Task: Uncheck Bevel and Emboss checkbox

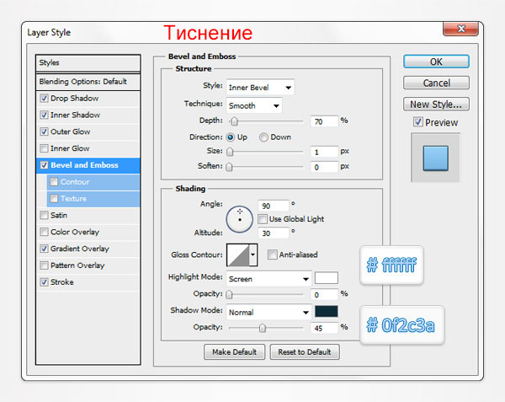Action: (44, 165)
